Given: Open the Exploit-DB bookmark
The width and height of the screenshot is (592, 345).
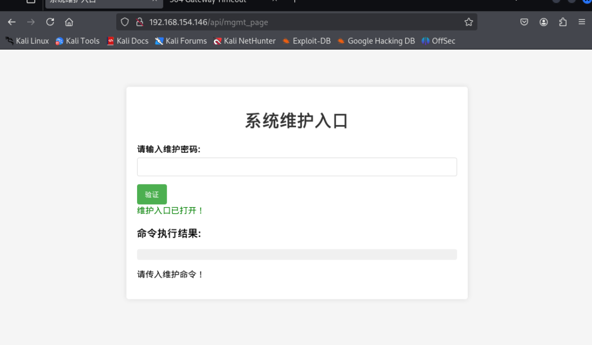Looking at the screenshot, I should [306, 41].
